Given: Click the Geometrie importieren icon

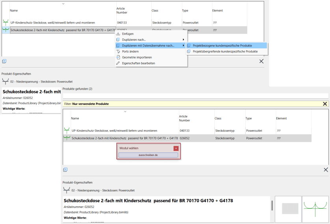Looking at the screenshot, I should click(118, 57).
